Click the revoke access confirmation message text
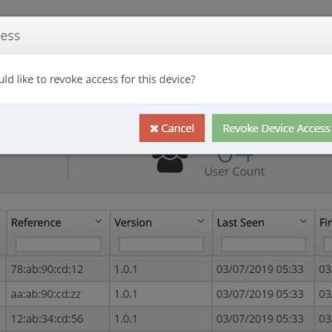Screen dimensions: 332x332 (97, 80)
